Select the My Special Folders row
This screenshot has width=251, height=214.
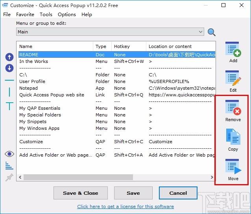tap(117, 115)
